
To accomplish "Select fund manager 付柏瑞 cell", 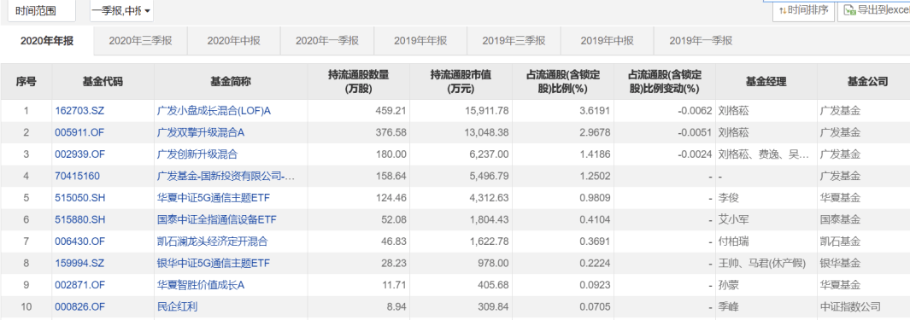I will (x=766, y=241).
